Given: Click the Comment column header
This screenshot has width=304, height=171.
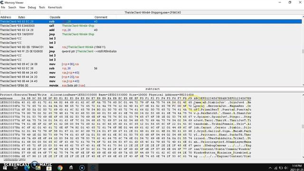Looking at the screenshot, I should point(101,17).
